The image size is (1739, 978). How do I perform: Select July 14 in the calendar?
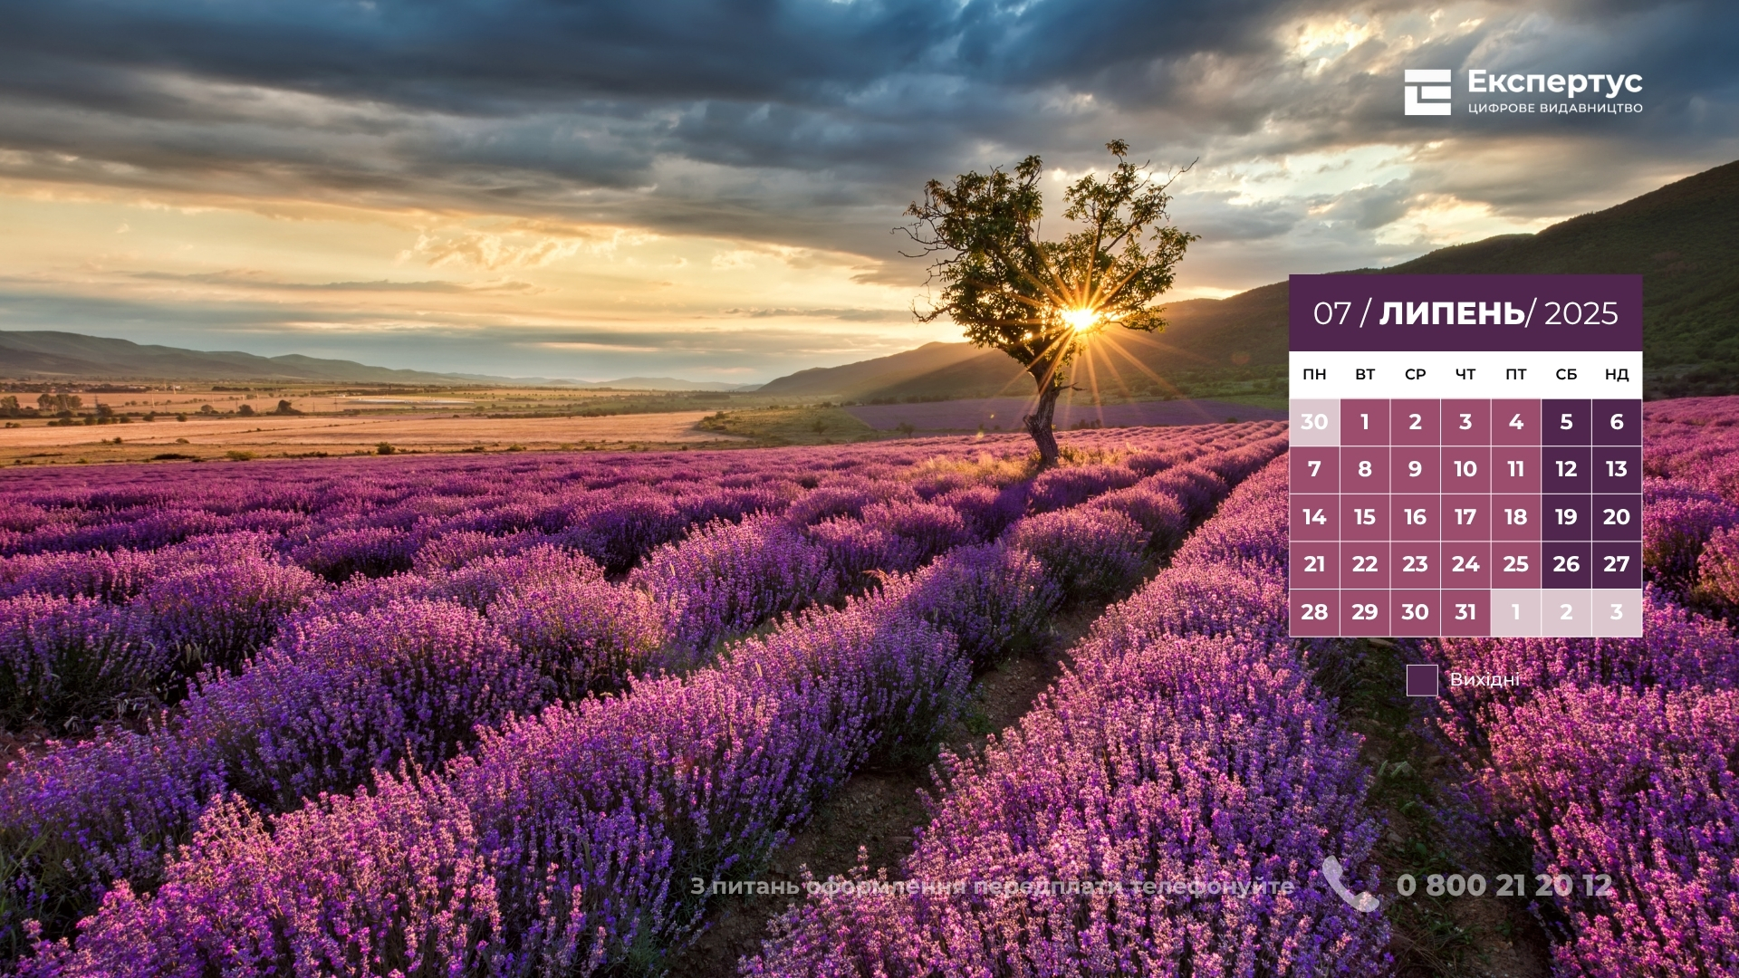tap(1314, 517)
